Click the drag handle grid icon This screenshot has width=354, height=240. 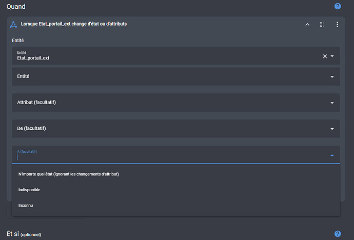click(322, 25)
